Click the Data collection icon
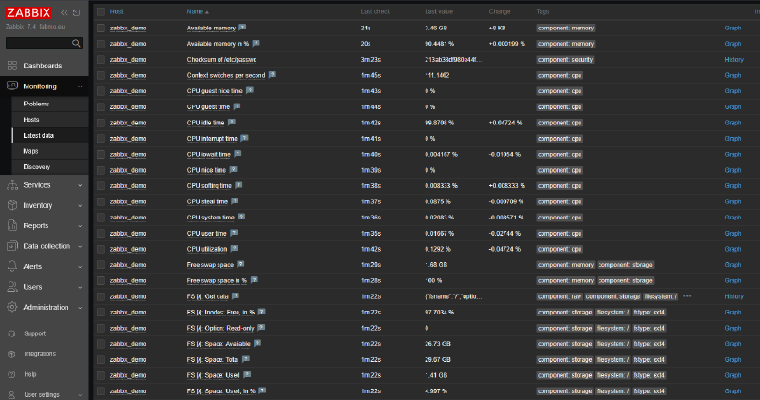Viewport: 760px width, 400px height. (x=12, y=246)
